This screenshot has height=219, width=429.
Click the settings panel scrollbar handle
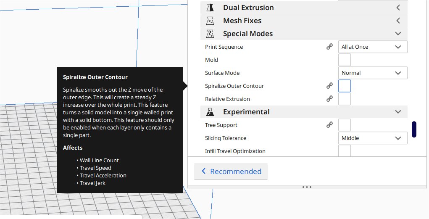coord(414,129)
